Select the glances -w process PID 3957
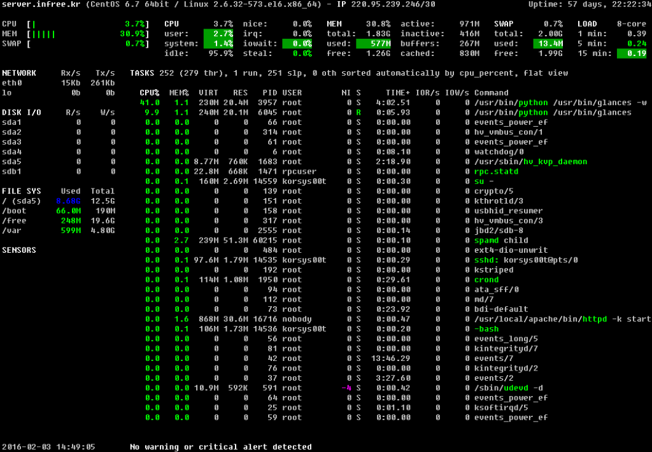 point(393,102)
